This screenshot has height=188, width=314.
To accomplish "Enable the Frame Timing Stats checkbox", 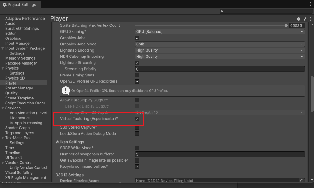I will click(137, 75).
